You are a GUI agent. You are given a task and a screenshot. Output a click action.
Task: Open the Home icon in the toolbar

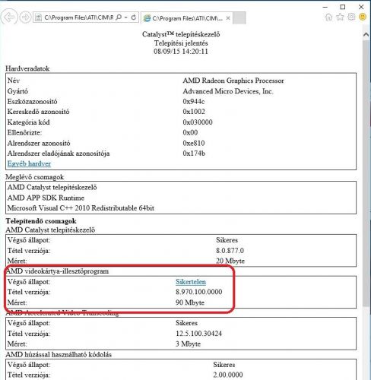[328, 17]
